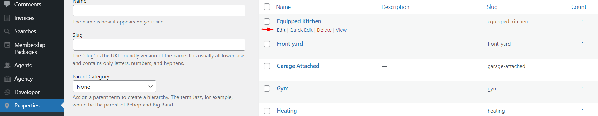Viewport: 598px width, 116px height.
Task: Delete the Equipped Kitchen term
Action: click(324, 30)
